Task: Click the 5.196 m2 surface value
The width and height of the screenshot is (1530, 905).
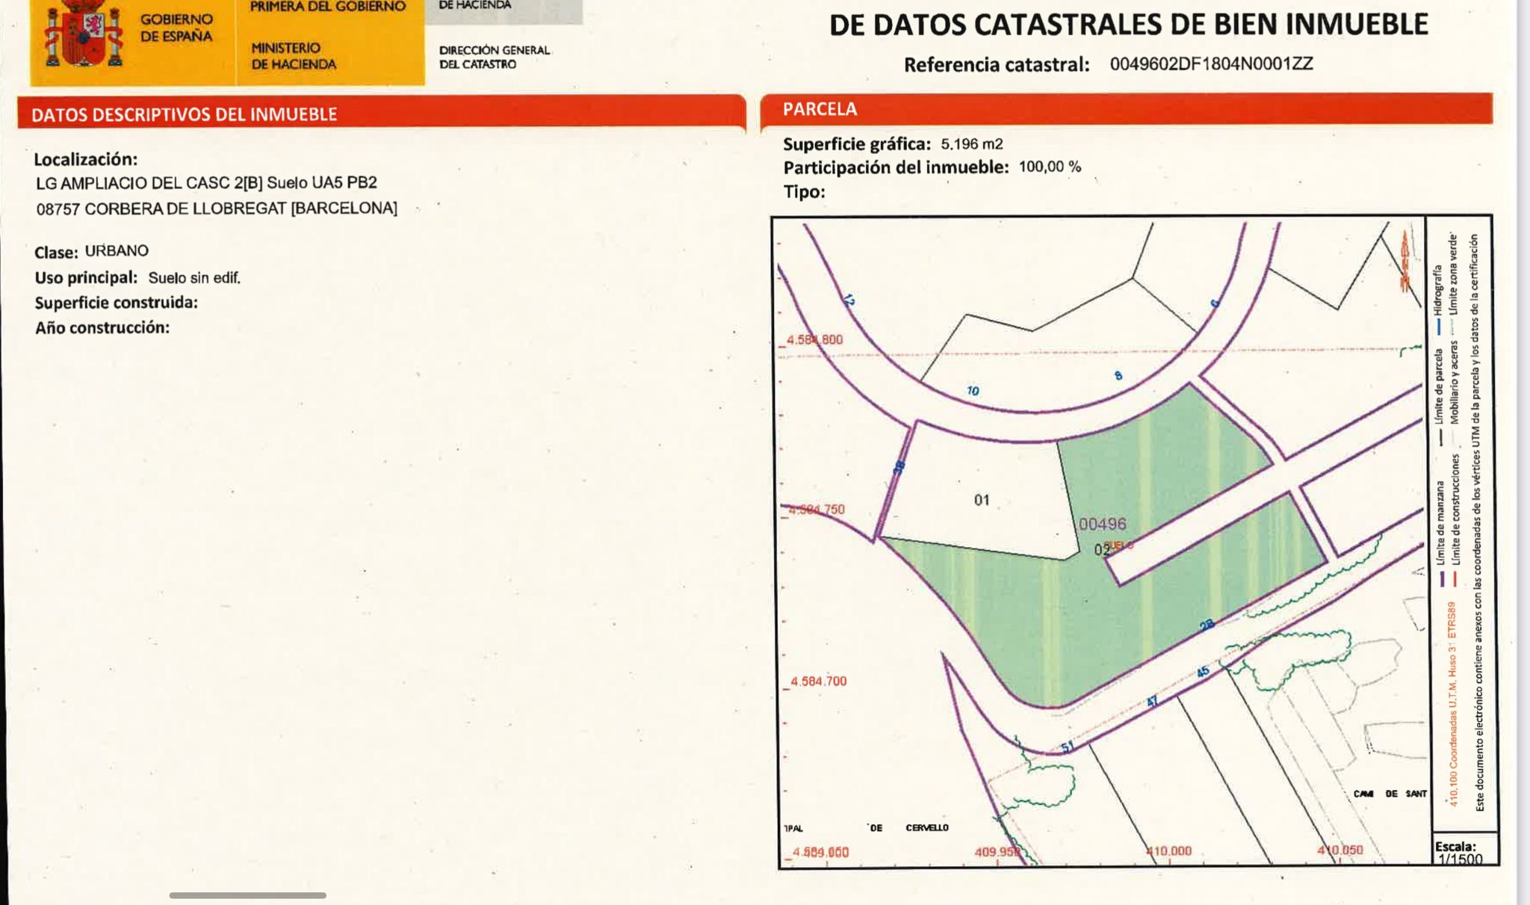Action: pos(971,144)
